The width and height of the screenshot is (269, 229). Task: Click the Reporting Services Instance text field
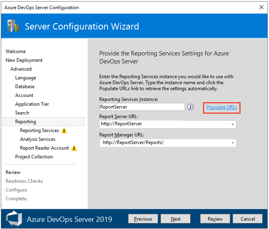142,107
